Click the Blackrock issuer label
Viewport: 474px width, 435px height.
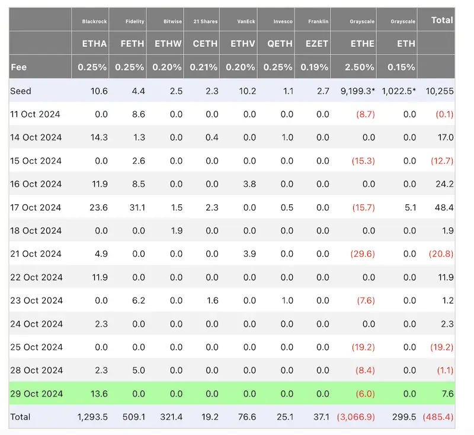(x=95, y=21)
